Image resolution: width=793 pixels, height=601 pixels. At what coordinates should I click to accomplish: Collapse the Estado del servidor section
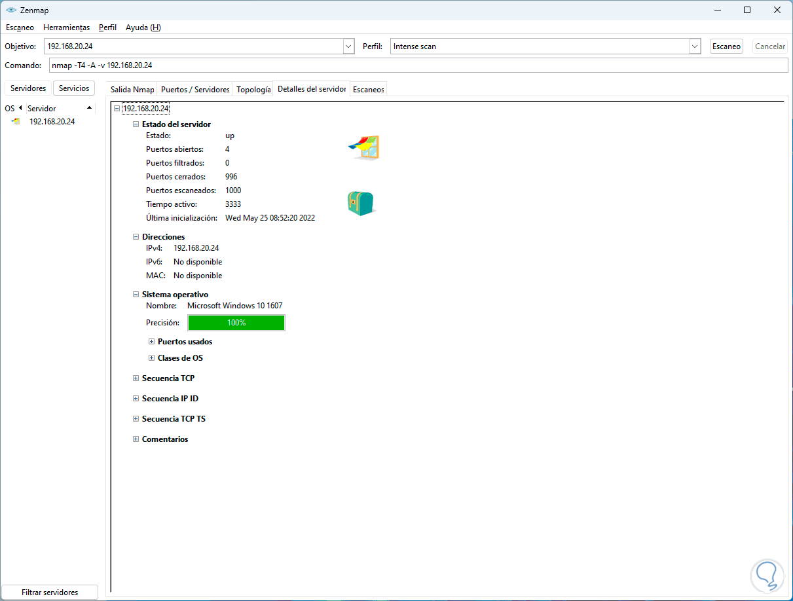(x=136, y=124)
